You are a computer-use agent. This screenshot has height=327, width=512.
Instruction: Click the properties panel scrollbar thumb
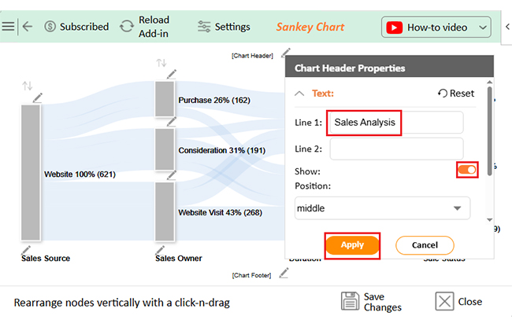(x=489, y=131)
